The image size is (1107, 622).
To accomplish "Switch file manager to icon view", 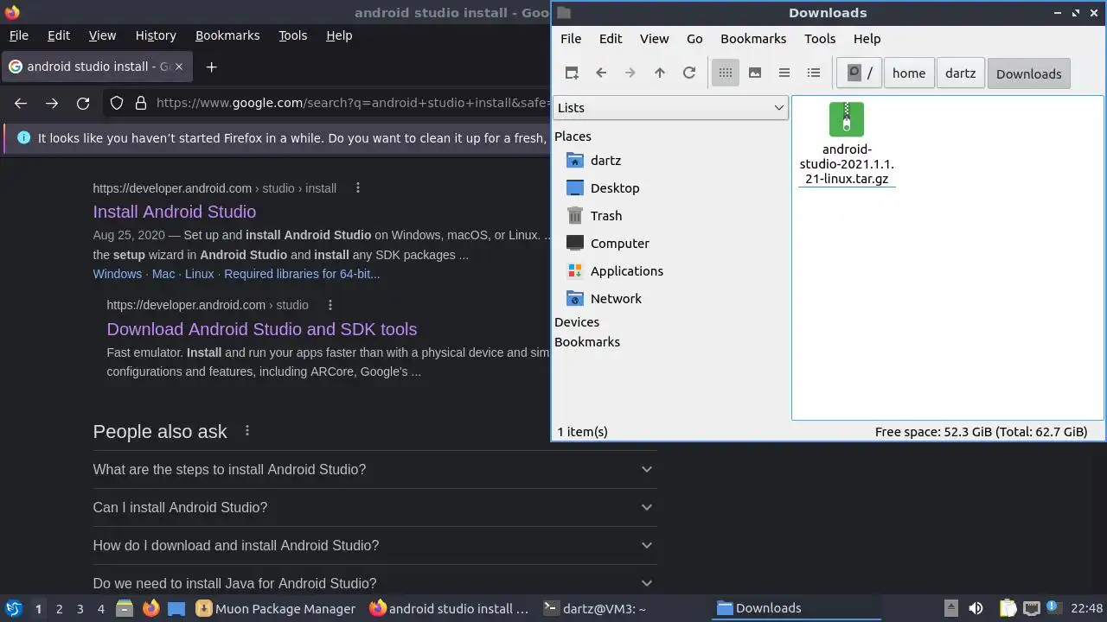I will [726, 73].
